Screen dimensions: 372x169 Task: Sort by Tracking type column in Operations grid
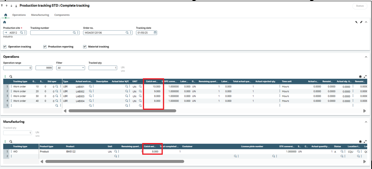20,81
